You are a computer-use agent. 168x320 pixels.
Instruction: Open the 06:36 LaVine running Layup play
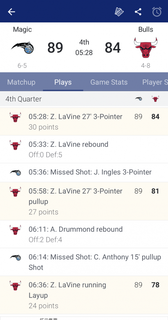coord(84,295)
